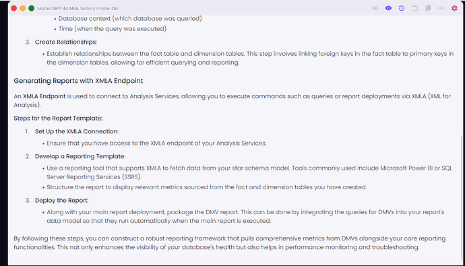465x266 pixels.
Task: Toggle the blue eye visibility icon
Action: pos(388,8)
